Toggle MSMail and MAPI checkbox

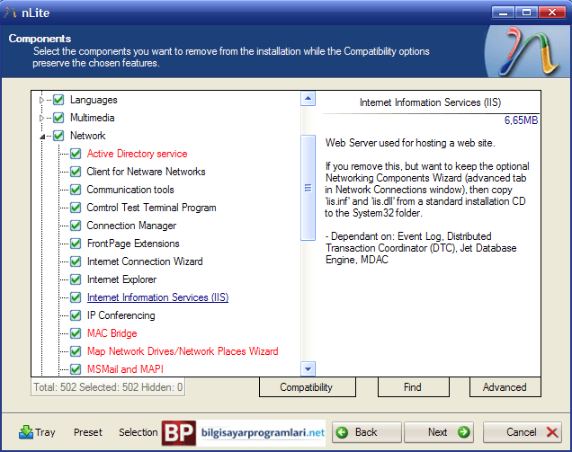tap(76, 369)
